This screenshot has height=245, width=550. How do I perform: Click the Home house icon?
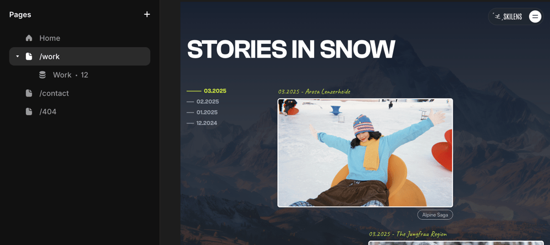tap(29, 38)
